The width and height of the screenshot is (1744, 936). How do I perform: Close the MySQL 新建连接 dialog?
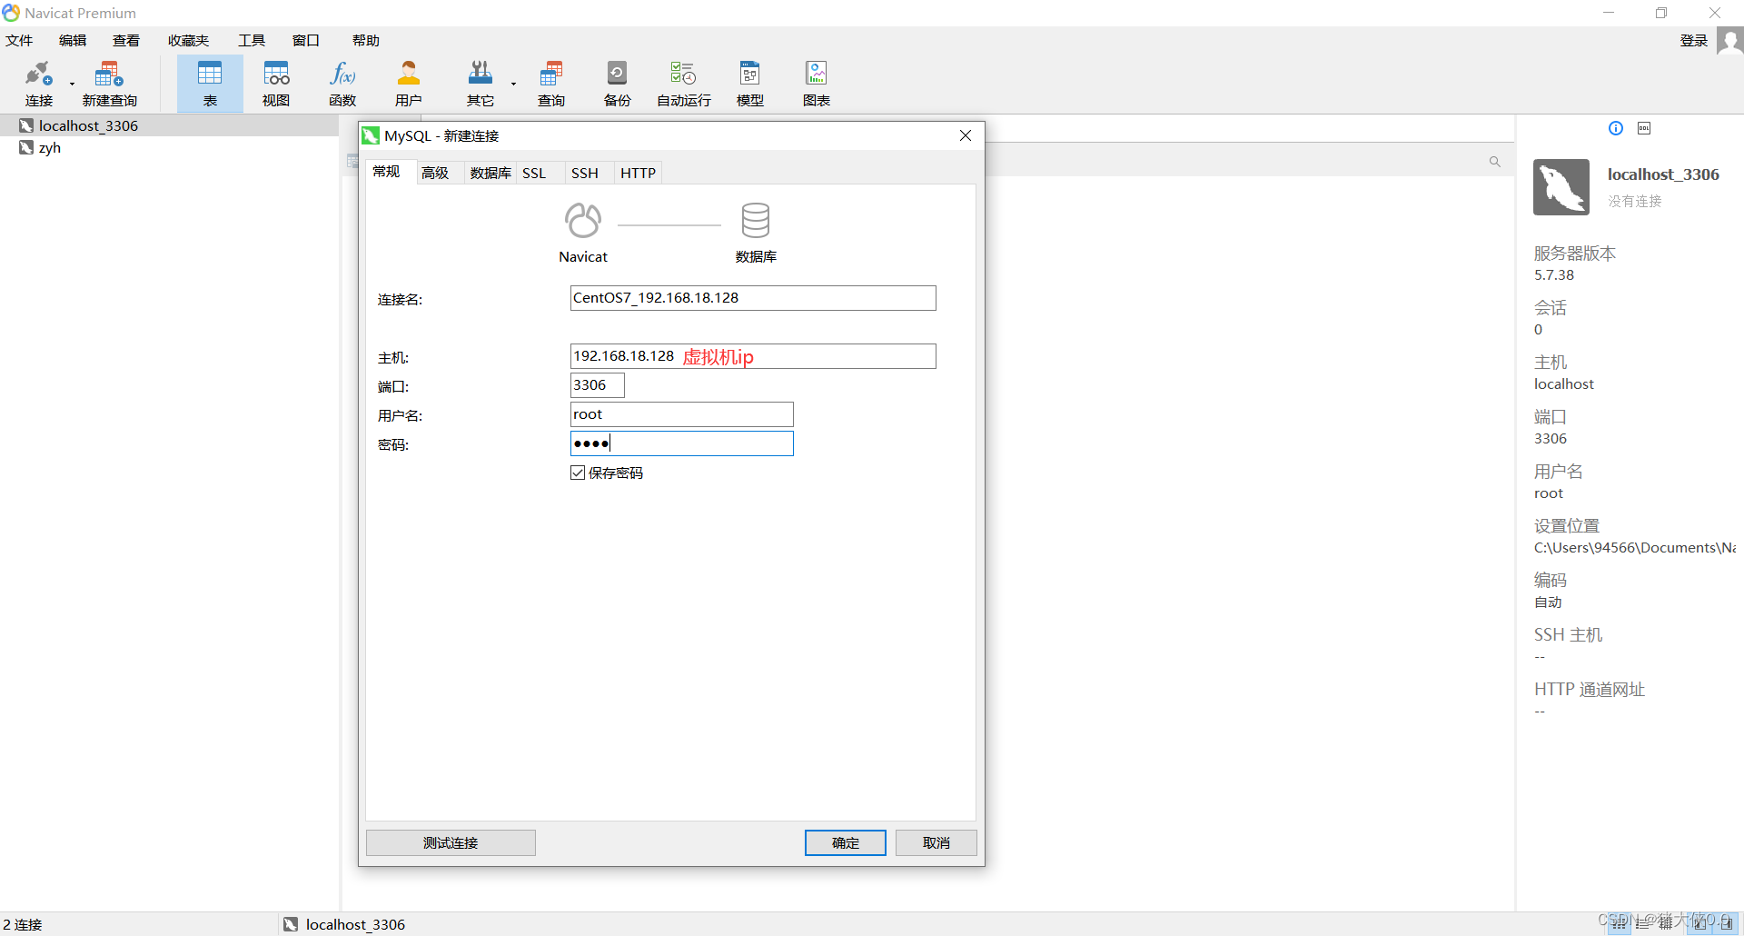tap(966, 135)
